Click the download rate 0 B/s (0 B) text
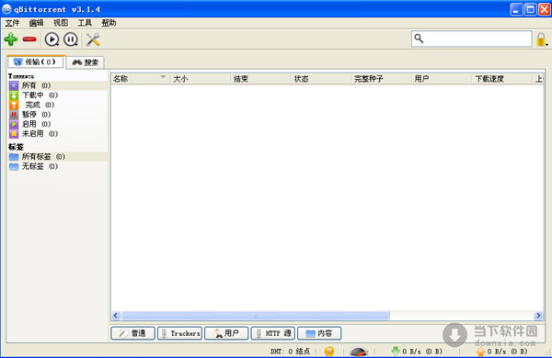552x358 pixels. pyautogui.click(x=422, y=352)
